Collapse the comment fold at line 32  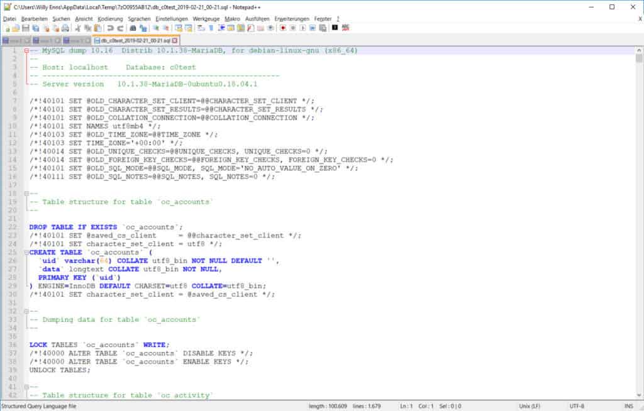25,311
